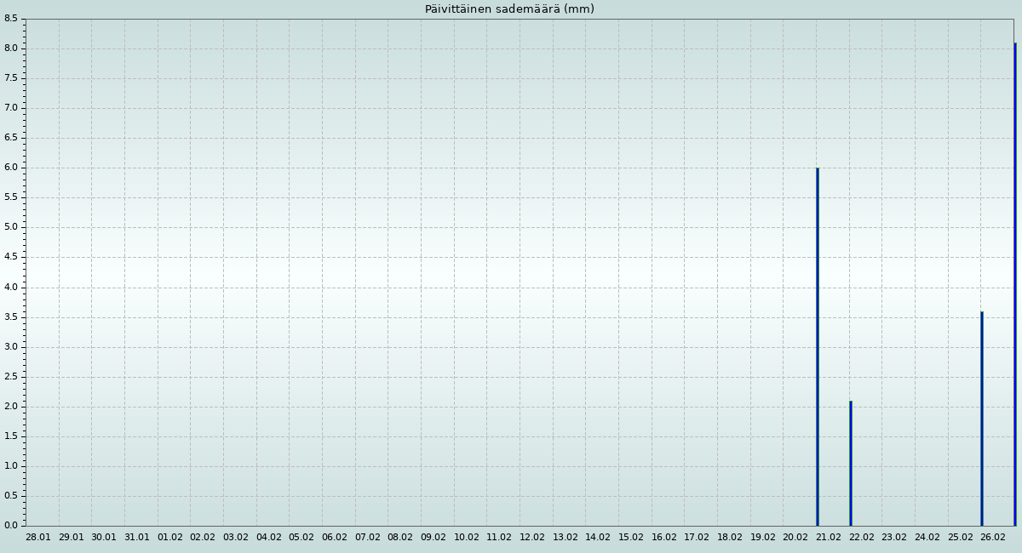Select the 26.02 date label
The image size is (1022, 553).
click(993, 538)
